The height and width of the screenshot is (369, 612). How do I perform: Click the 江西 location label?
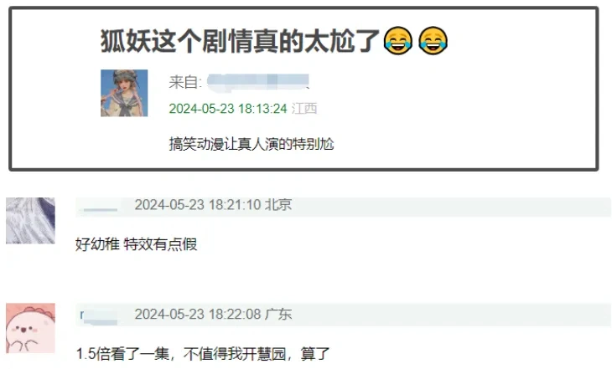304,108
